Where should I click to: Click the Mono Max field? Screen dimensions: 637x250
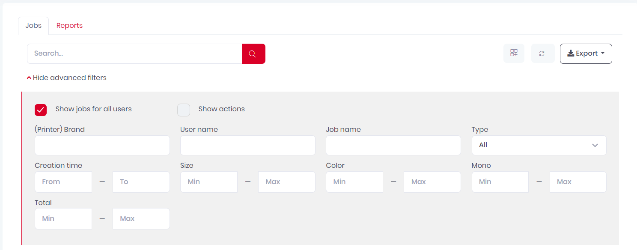coord(578,182)
